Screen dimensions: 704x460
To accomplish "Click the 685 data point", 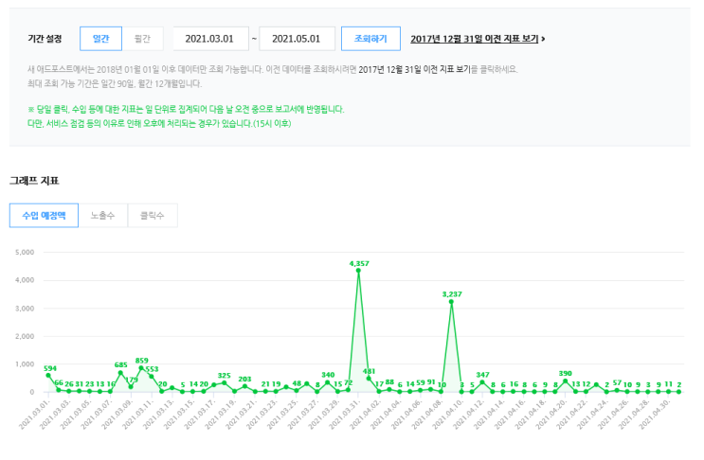I will (120, 373).
